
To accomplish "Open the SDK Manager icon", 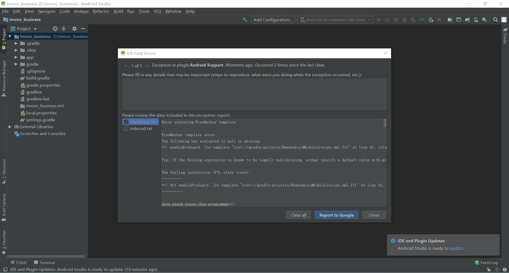I will (x=485, y=20).
